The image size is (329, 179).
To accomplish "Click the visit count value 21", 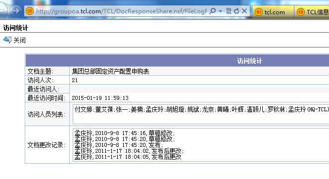I will (75, 80).
